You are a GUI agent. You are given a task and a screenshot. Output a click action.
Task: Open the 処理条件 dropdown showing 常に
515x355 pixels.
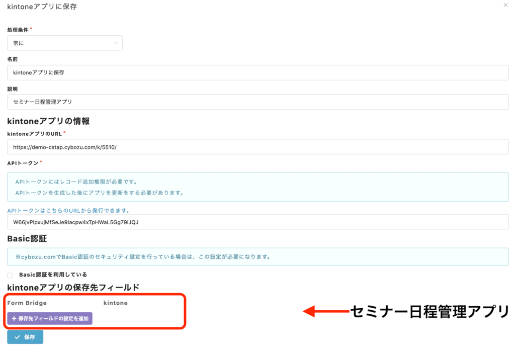[65, 43]
